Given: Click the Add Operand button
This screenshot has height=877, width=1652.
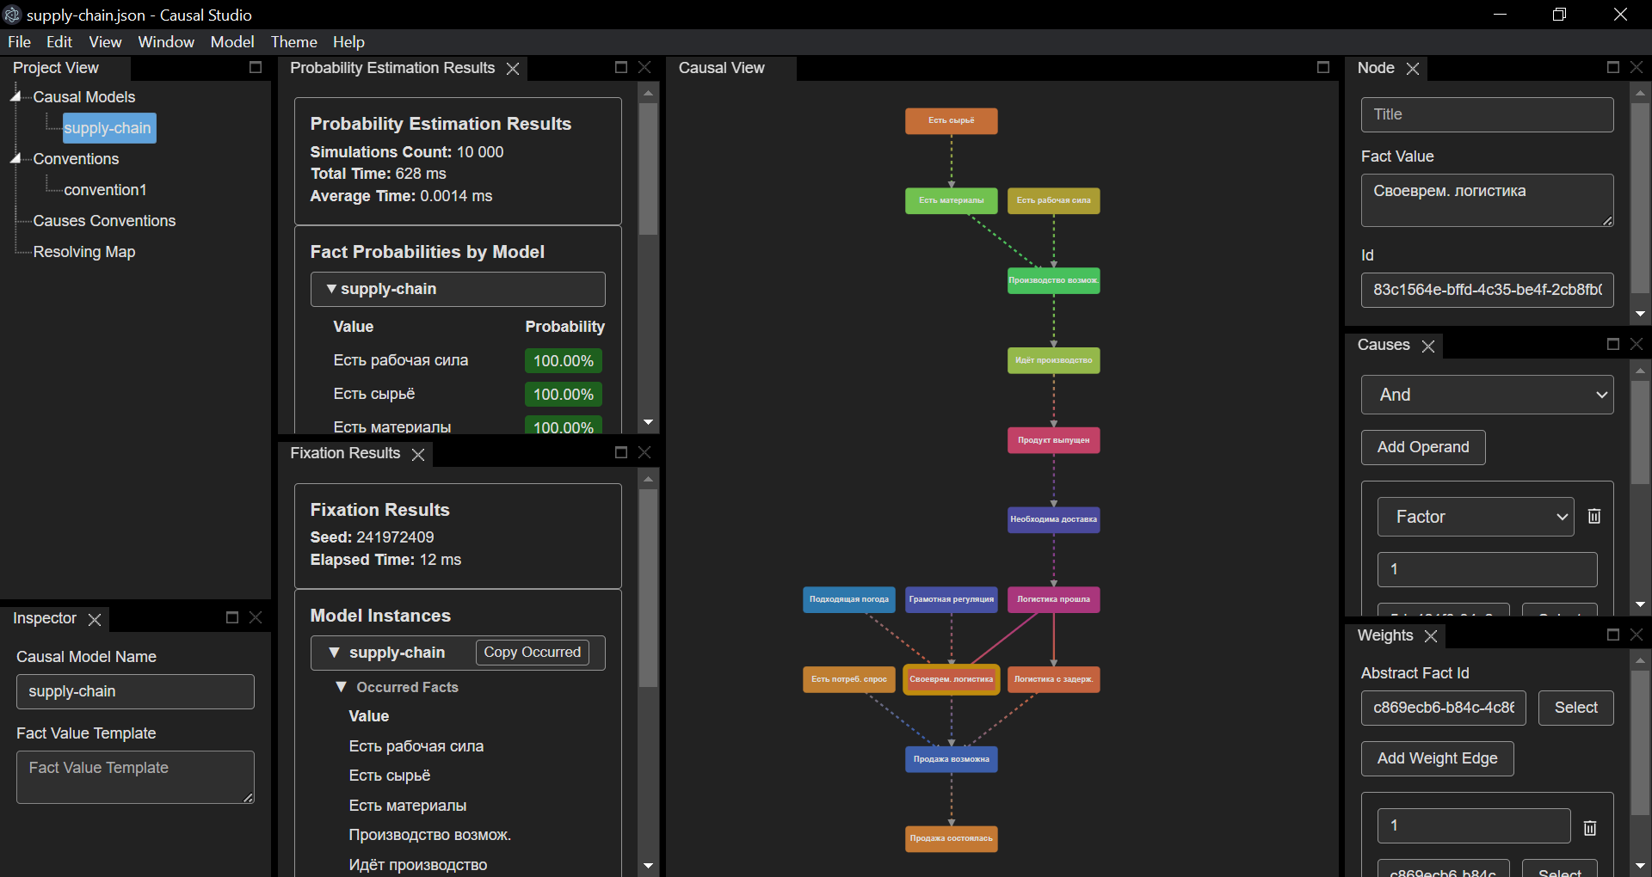Looking at the screenshot, I should coord(1422,447).
